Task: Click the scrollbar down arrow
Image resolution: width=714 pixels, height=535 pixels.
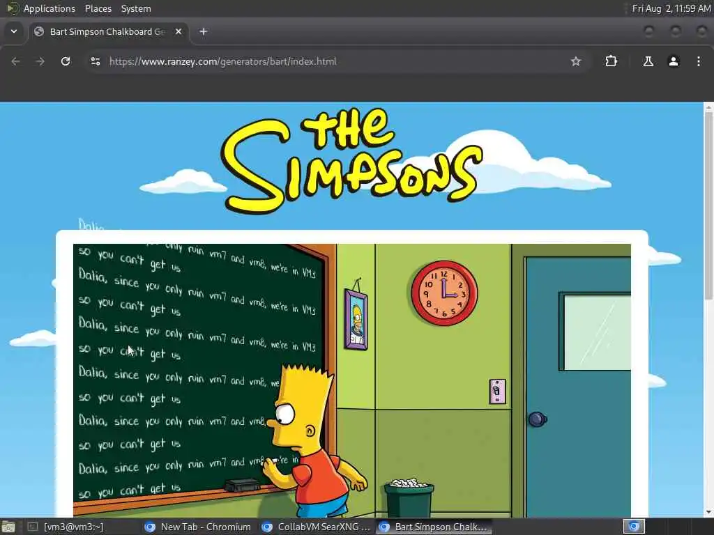Action: 708,513
